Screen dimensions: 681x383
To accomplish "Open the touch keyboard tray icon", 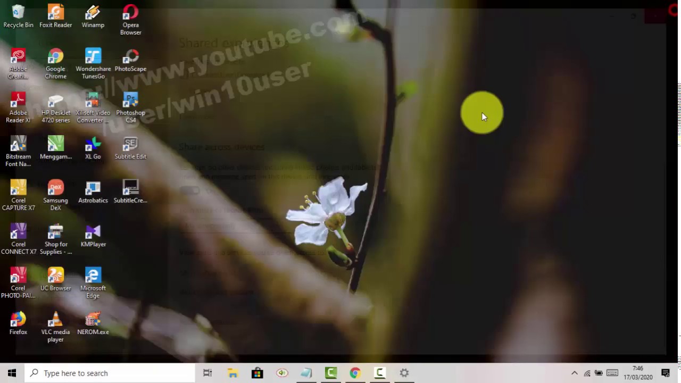I will tap(612, 373).
